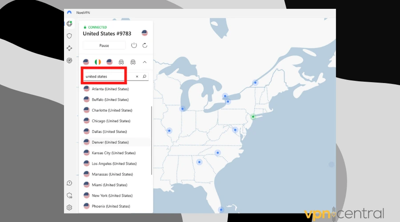Viewport: 400px width, 222px height.
Task: Click the Montreal map server dot
Action: pos(255,83)
